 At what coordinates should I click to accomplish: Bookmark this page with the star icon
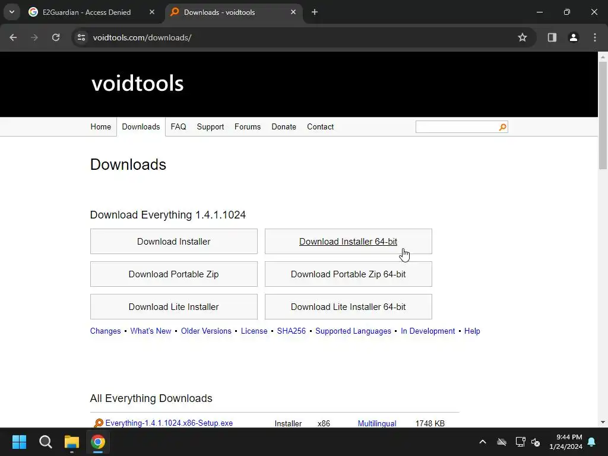tap(522, 37)
